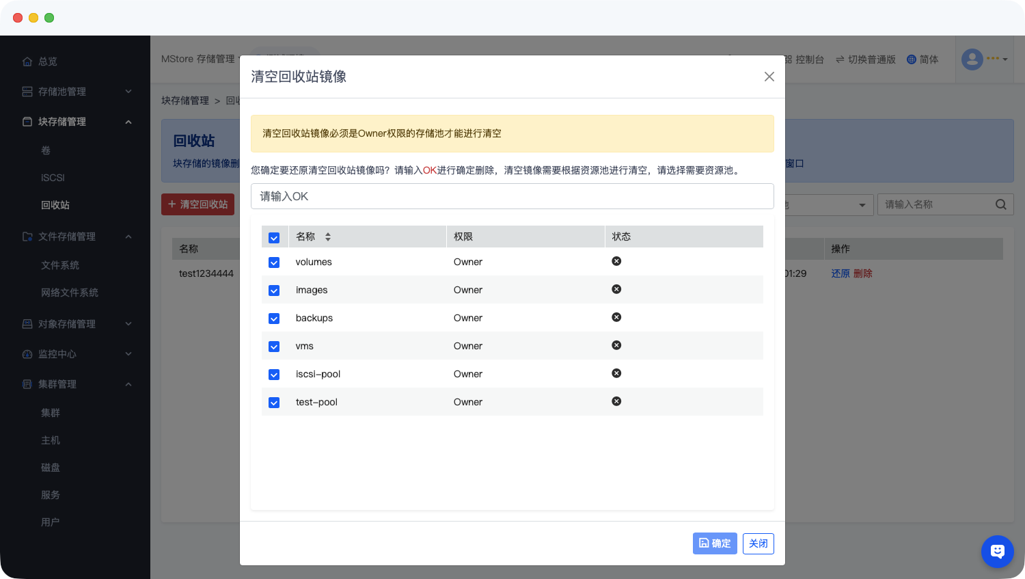Uncheck the iscsi-pool checkbox
The height and width of the screenshot is (579, 1025).
point(274,375)
